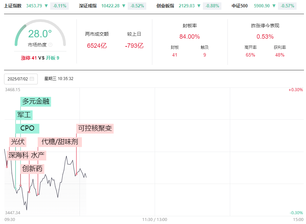Click the 市场热度 help question-mark icon
Screen dimensions: 306x224
[x=51, y=45]
